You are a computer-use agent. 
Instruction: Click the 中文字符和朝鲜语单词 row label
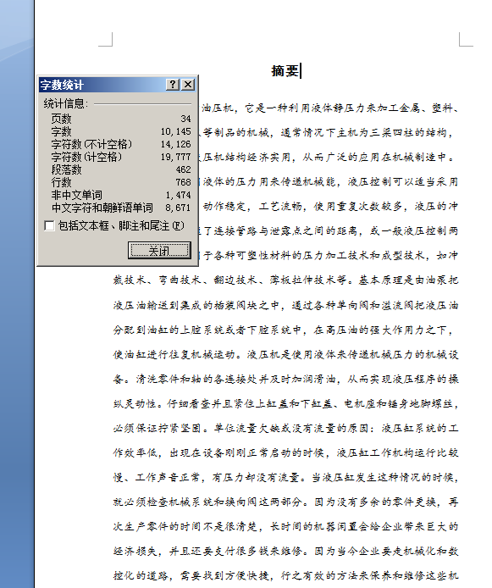point(102,208)
